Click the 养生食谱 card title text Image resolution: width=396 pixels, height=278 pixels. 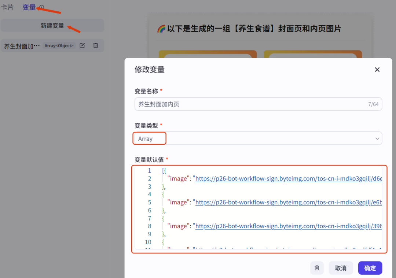tap(254, 29)
